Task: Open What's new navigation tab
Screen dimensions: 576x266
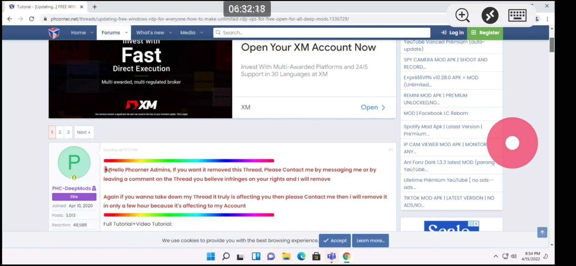Action: (x=150, y=33)
